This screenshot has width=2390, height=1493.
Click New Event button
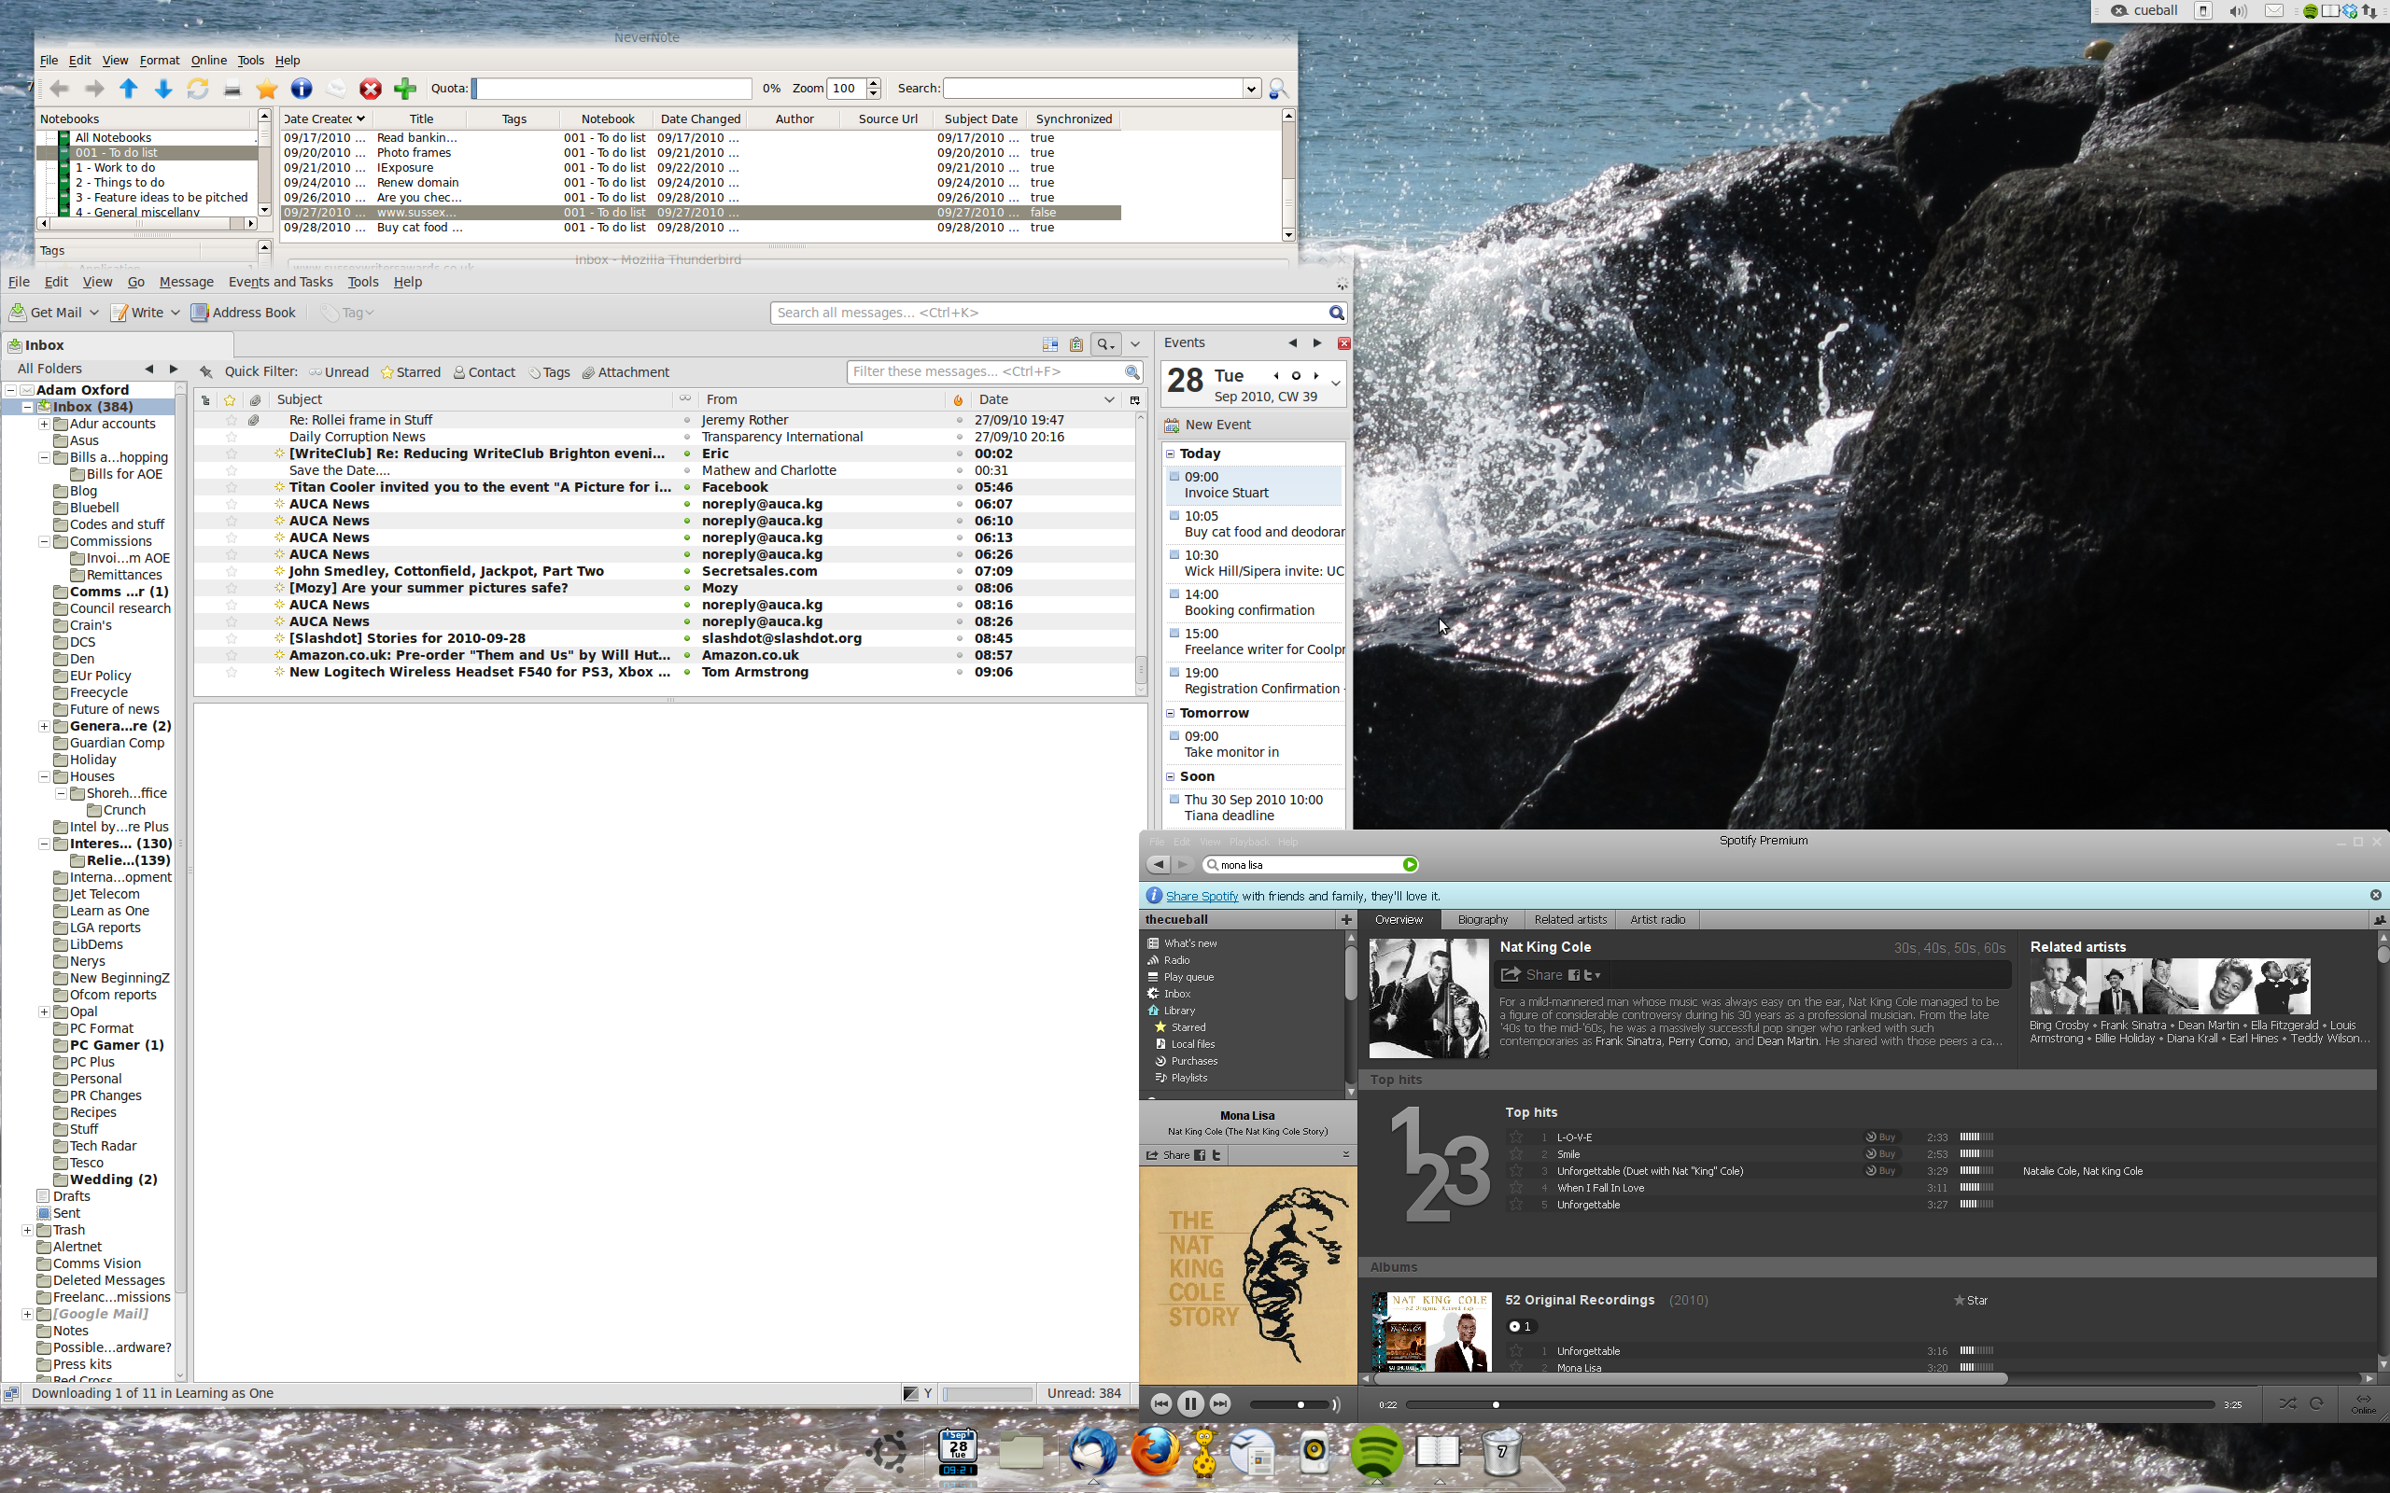pyautogui.click(x=1208, y=425)
